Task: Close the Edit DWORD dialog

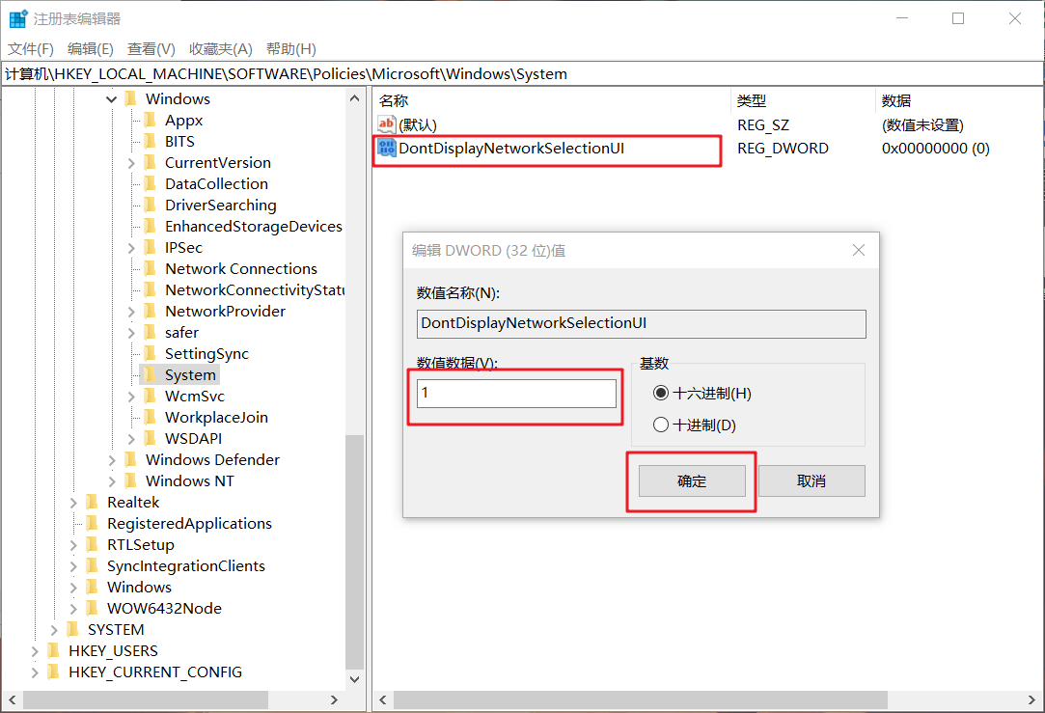Action: tap(859, 251)
